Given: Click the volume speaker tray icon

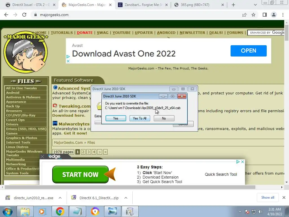Looking at the screenshot, I should [x=260, y=212].
